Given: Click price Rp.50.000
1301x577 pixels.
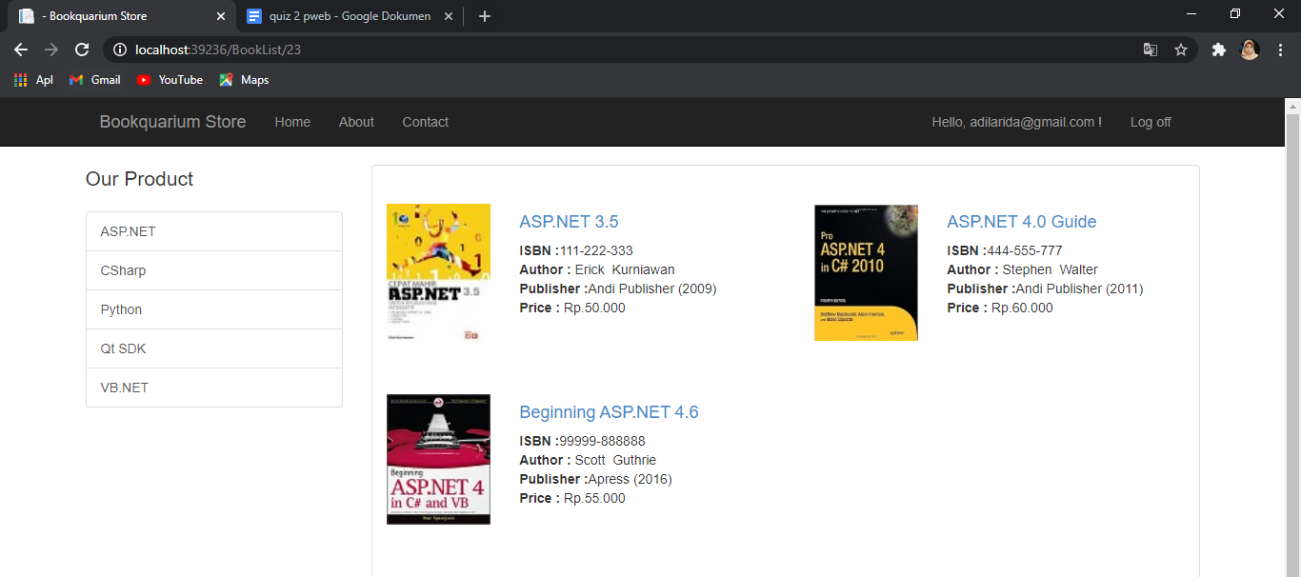Looking at the screenshot, I should (x=594, y=308).
